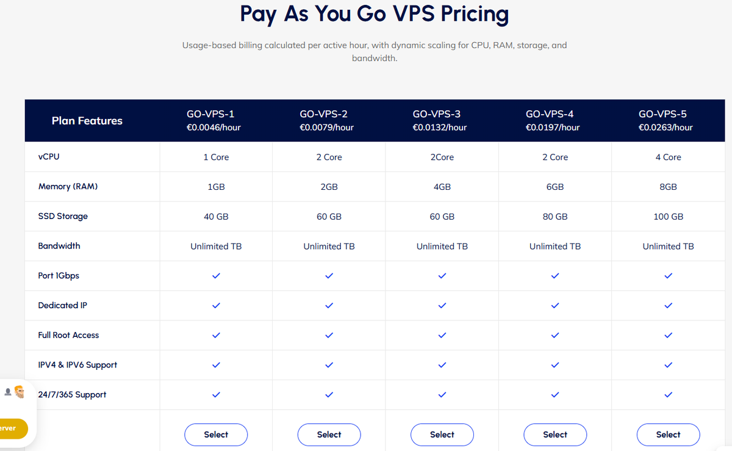The width and height of the screenshot is (732, 451).
Task: Click GO-VPS-1 24/7/365 Support checkmark
Action: click(x=216, y=395)
